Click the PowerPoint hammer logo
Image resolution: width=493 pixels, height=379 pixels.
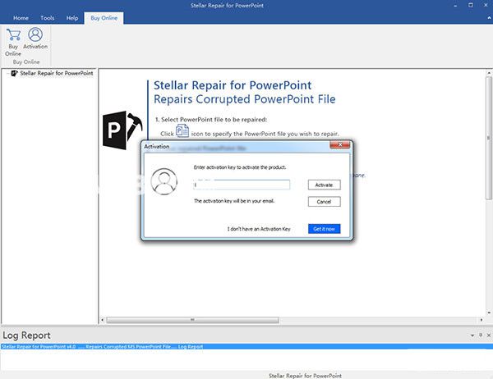pyautogui.click(x=122, y=130)
